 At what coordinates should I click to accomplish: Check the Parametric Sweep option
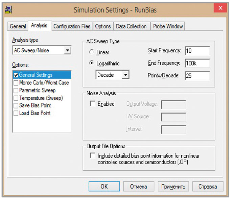tap(16, 91)
